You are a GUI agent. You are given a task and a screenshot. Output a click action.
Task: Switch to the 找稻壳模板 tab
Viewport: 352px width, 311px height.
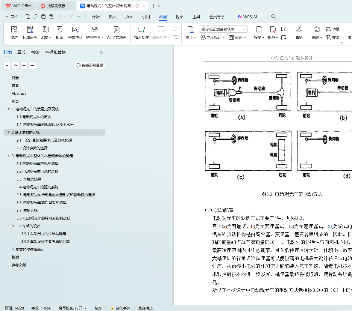click(56, 6)
